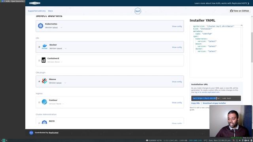Click the Copy URL link
Image resolution: width=253 pixels, height=142 pixels.
click(x=195, y=103)
